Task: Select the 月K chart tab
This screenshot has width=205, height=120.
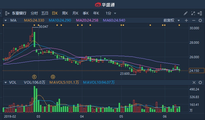Action: (75, 13)
